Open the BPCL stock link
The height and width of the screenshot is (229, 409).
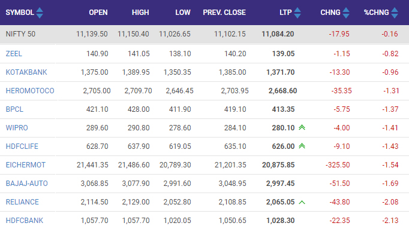pos(14,109)
